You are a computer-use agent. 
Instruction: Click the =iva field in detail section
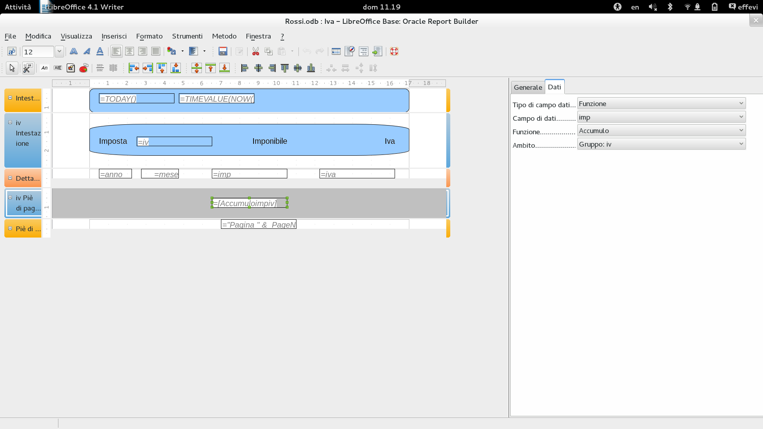[x=357, y=174]
